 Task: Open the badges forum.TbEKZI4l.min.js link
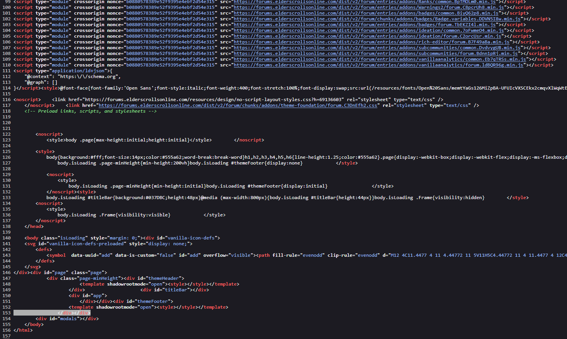pos(365,25)
